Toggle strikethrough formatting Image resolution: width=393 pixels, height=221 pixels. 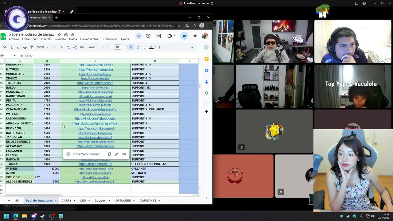point(144,47)
